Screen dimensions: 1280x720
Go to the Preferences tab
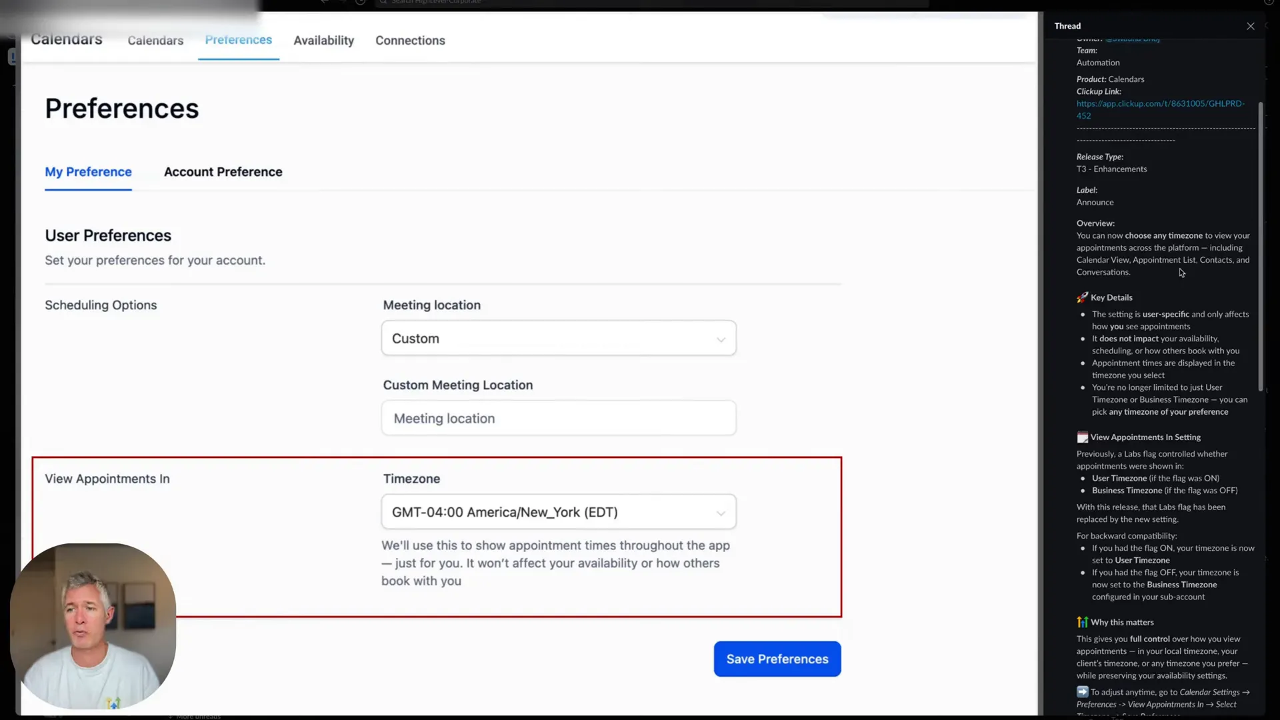coord(238,40)
